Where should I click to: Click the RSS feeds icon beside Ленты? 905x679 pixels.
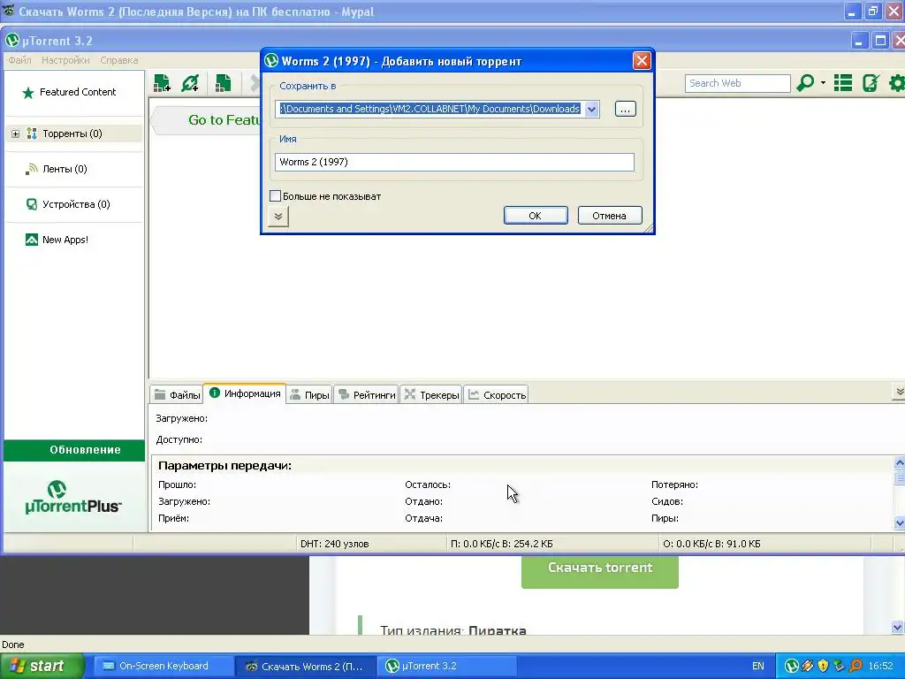32,169
